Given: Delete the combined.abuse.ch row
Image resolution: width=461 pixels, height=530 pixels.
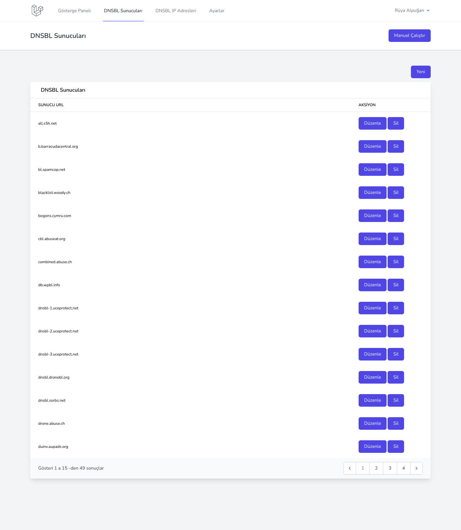Looking at the screenshot, I should click(x=396, y=262).
